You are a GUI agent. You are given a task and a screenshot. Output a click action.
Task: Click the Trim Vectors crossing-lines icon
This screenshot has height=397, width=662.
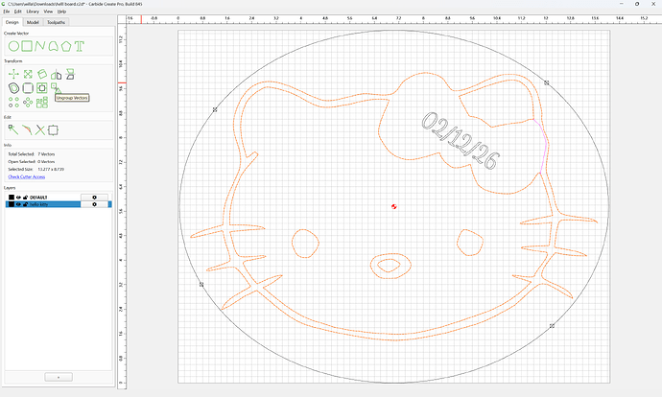tap(39, 130)
